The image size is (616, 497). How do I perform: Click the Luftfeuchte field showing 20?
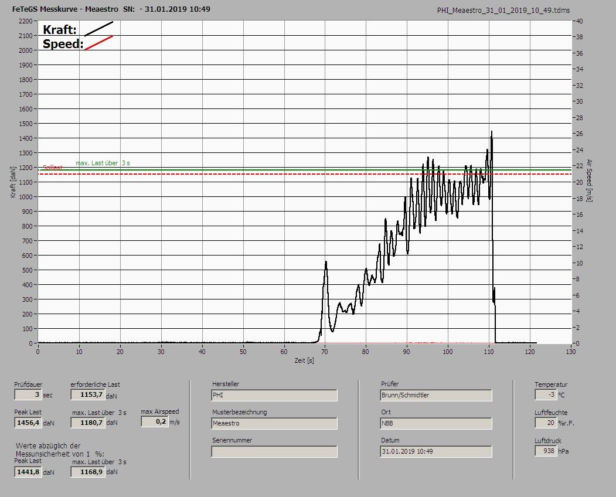pos(545,423)
